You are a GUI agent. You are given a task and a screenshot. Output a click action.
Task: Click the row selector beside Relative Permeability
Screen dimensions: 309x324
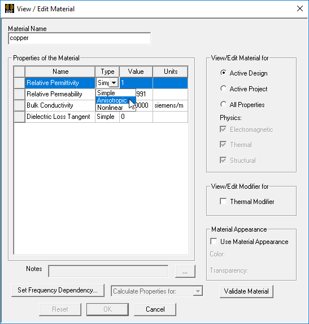tap(19, 94)
